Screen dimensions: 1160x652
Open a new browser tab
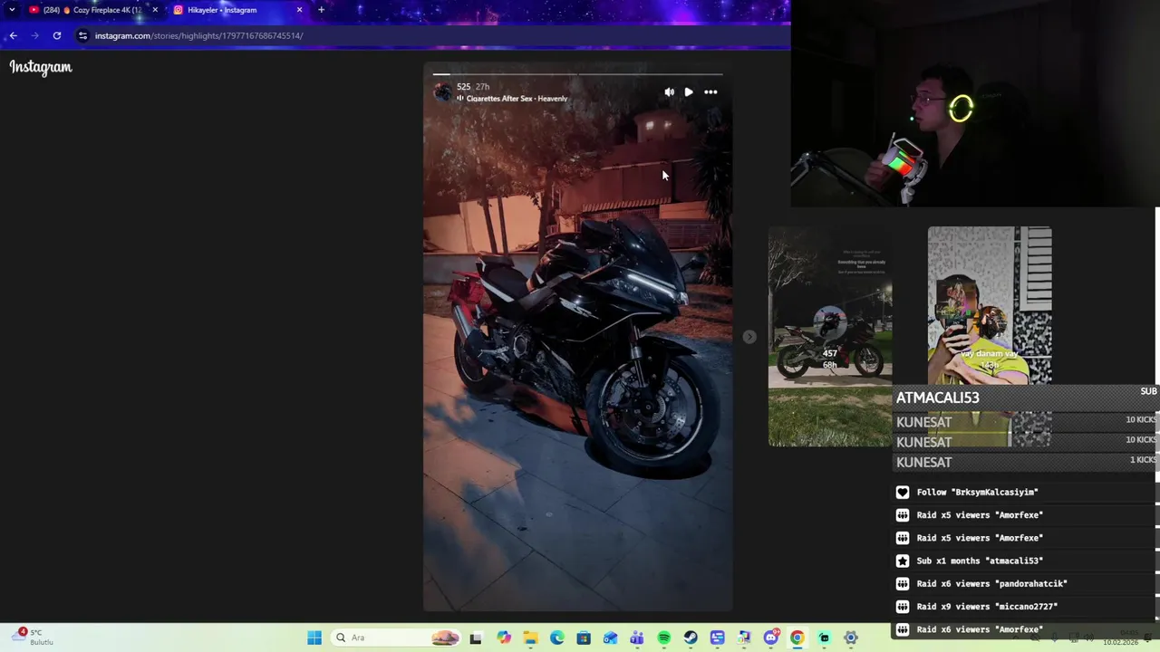click(321, 10)
